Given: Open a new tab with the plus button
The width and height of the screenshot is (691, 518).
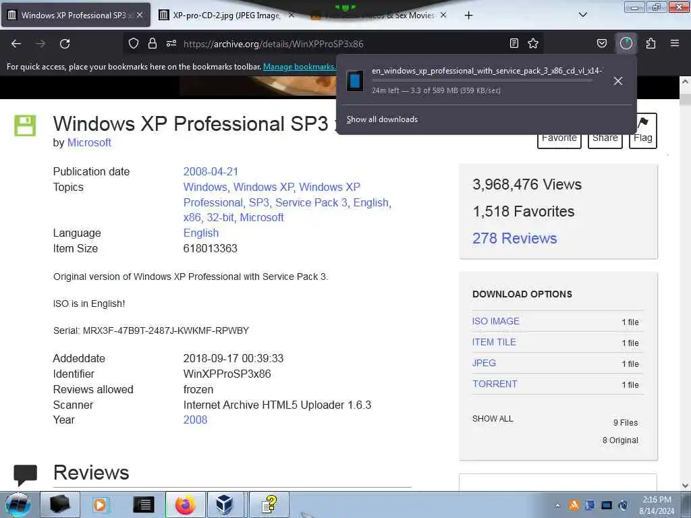Looking at the screenshot, I should (x=468, y=16).
